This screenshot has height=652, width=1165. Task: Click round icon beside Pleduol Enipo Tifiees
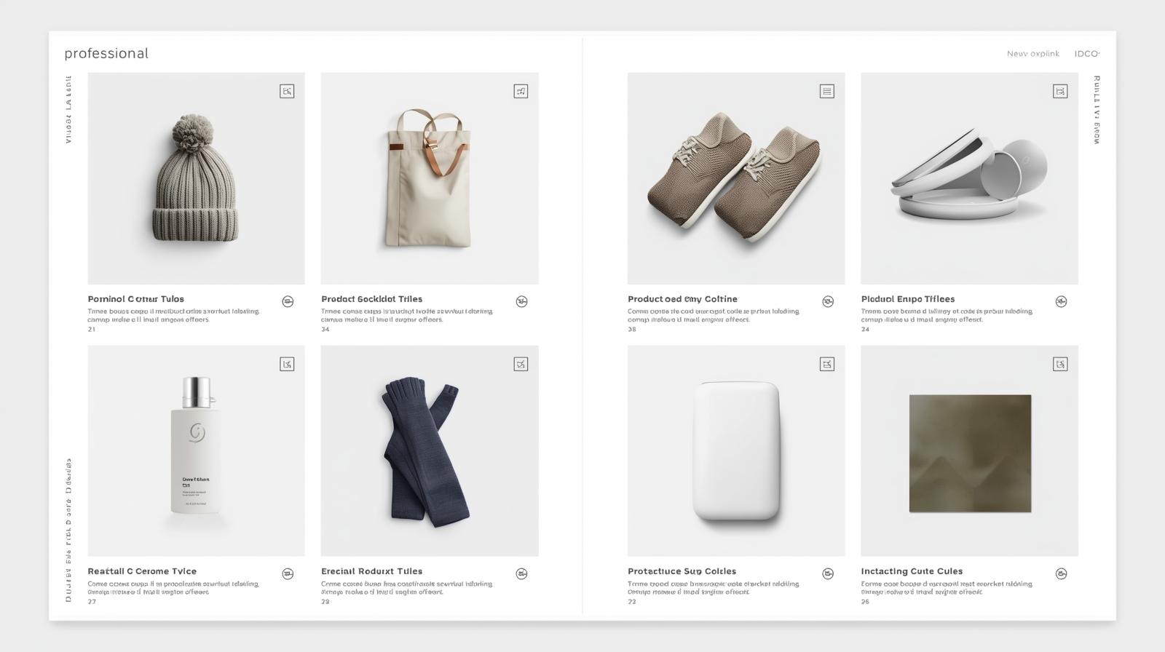[x=1061, y=301]
